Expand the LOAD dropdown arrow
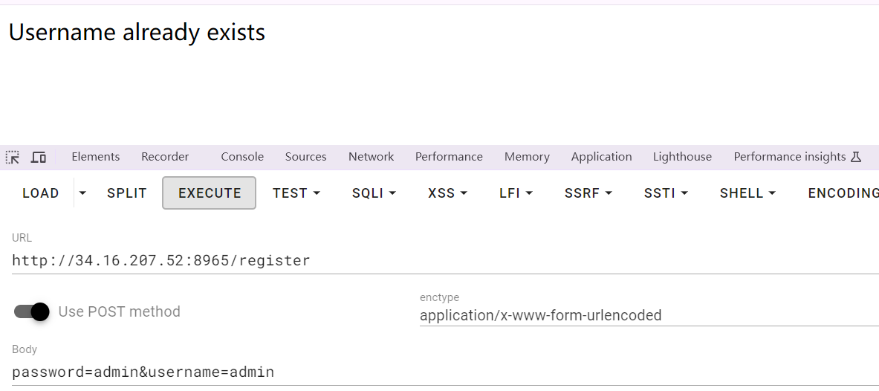879x391 pixels. tap(82, 193)
